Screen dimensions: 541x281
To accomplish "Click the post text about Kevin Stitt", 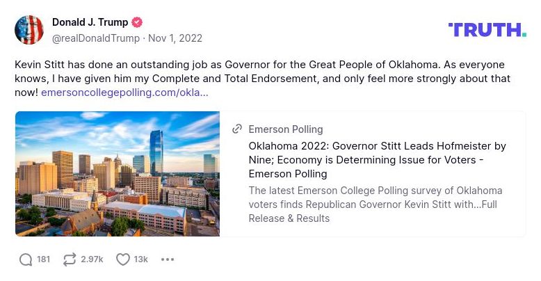I will click(x=257, y=72).
